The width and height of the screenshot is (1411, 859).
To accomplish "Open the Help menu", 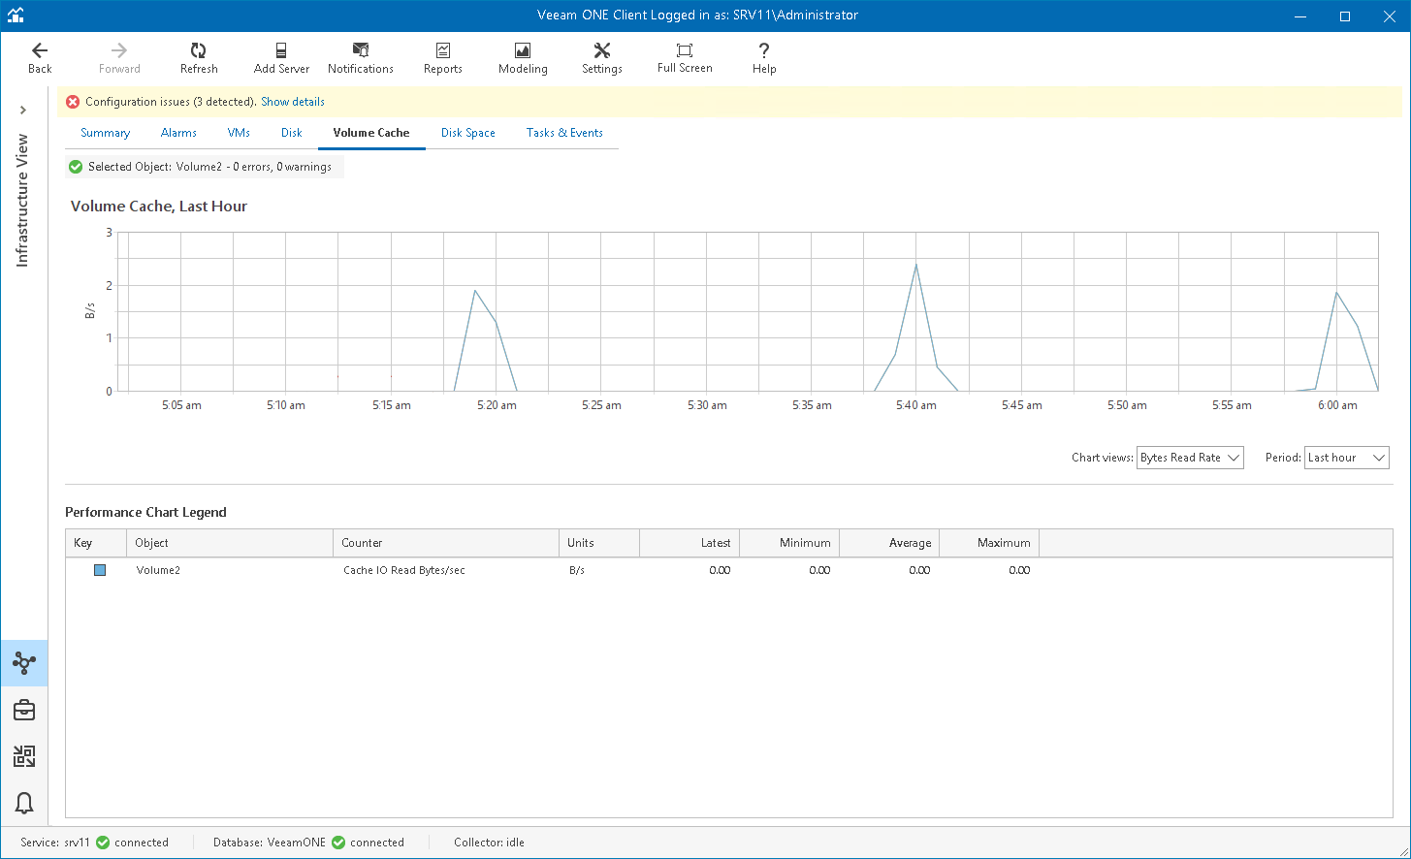I will point(764,58).
